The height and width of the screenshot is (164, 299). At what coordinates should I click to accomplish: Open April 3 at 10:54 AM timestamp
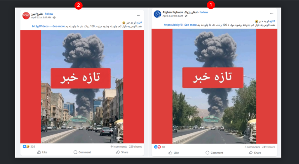coord(173,16)
